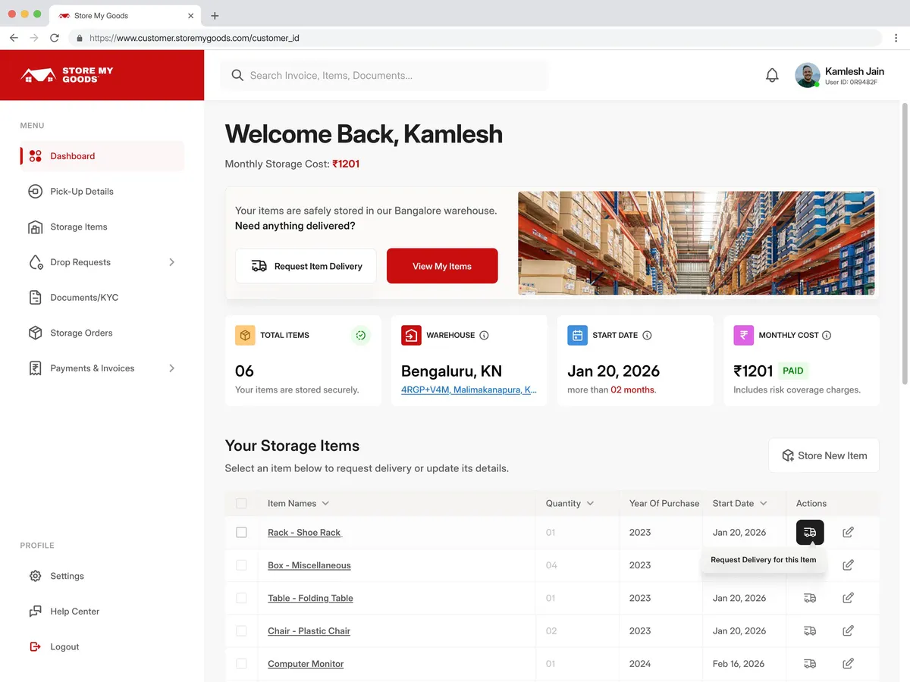910x682 pixels.
Task: Open the Computer Monitor item link
Action: point(306,663)
